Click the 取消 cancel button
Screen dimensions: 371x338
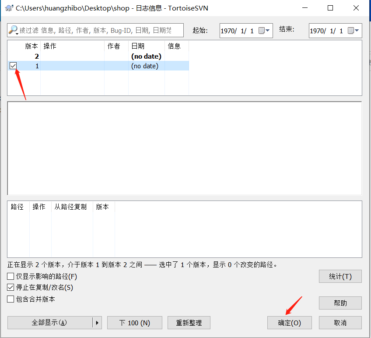point(340,323)
